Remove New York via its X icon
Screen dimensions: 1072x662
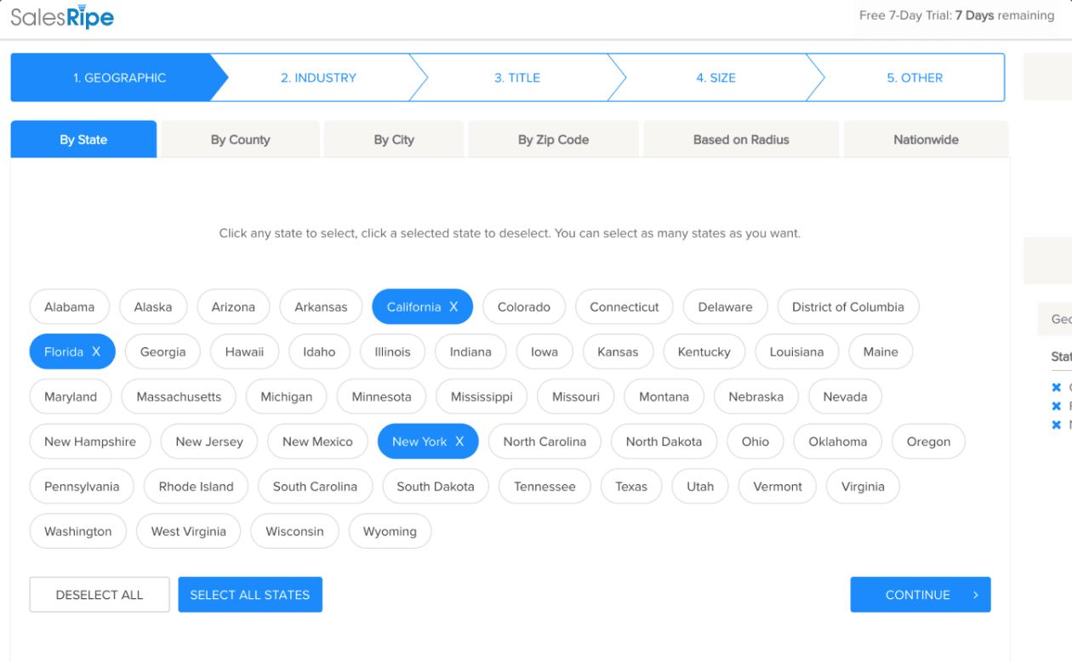[459, 442]
